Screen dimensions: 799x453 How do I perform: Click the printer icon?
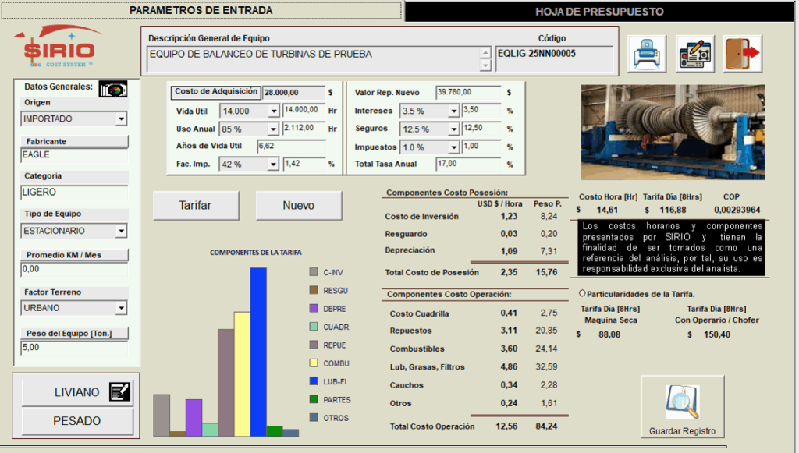point(648,54)
